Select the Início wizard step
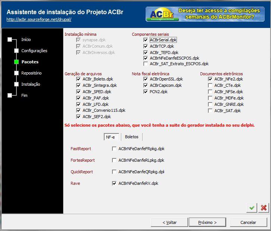Screen dimensions: 271x231 [26, 39]
